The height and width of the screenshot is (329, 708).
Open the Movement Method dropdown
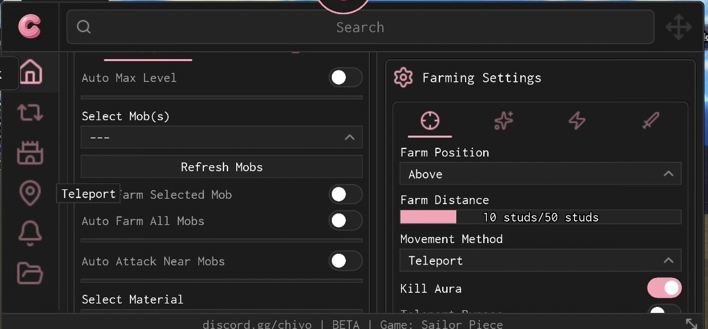[x=540, y=261]
